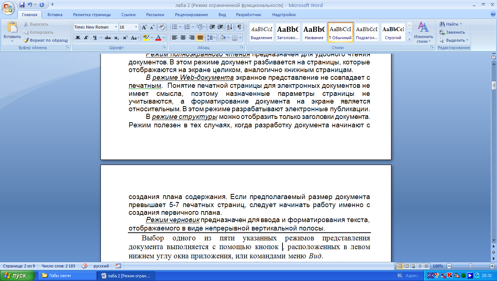The image size is (497, 281).
Task: Apply the Название style
Action: [314, 32]
